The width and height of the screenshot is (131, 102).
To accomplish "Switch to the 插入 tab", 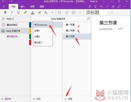I will [x=23, y=7].
